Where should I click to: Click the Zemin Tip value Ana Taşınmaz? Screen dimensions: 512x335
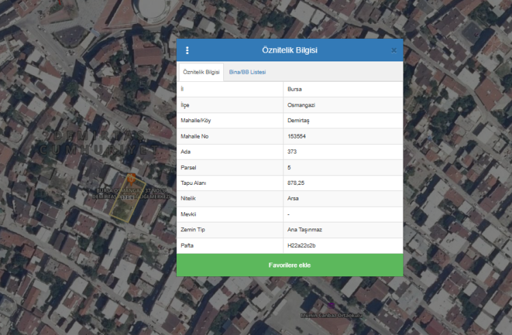[x=304, y=230]
